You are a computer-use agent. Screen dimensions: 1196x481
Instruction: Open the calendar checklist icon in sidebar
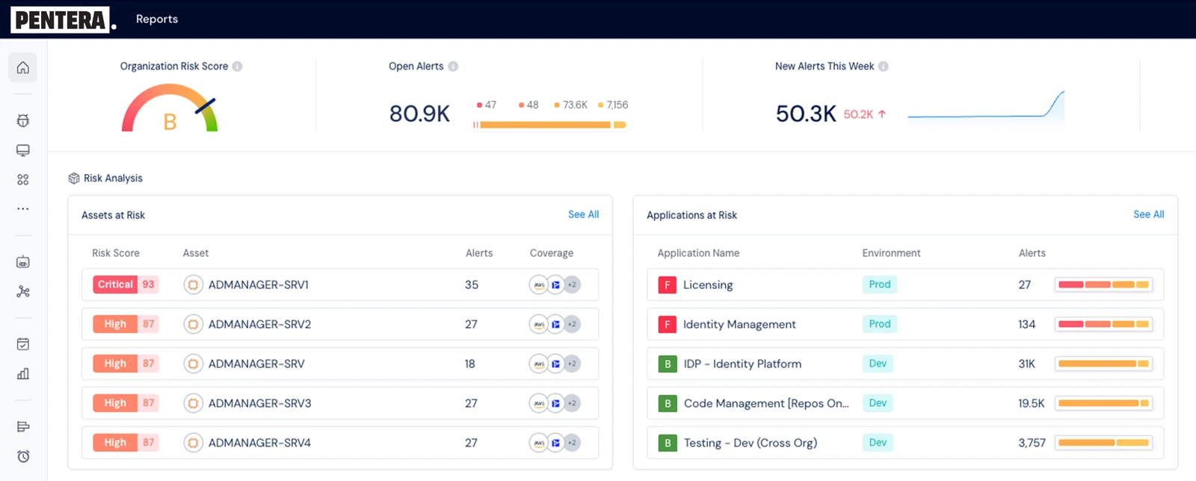point(23,344)
